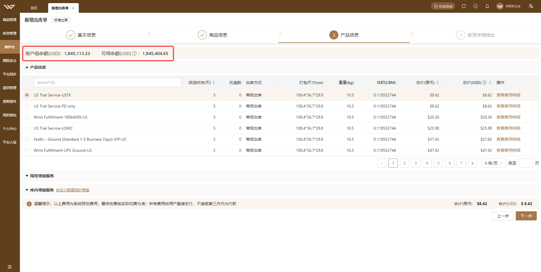The width and height of the screenshot is (541, 272).
Task: Select Winit Fulfillment-UPS Ground-US radio
Action: [27, 150]
